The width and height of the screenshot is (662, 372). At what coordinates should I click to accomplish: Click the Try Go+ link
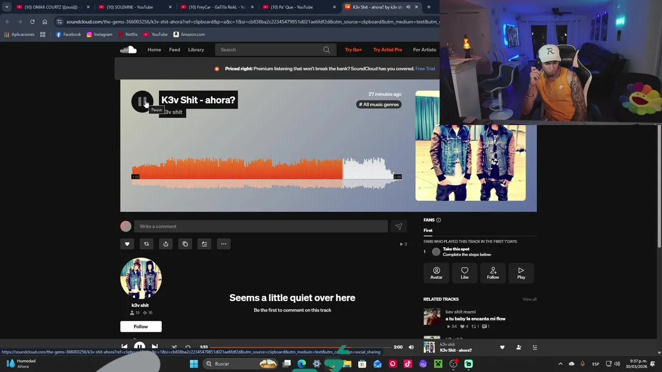353,50
